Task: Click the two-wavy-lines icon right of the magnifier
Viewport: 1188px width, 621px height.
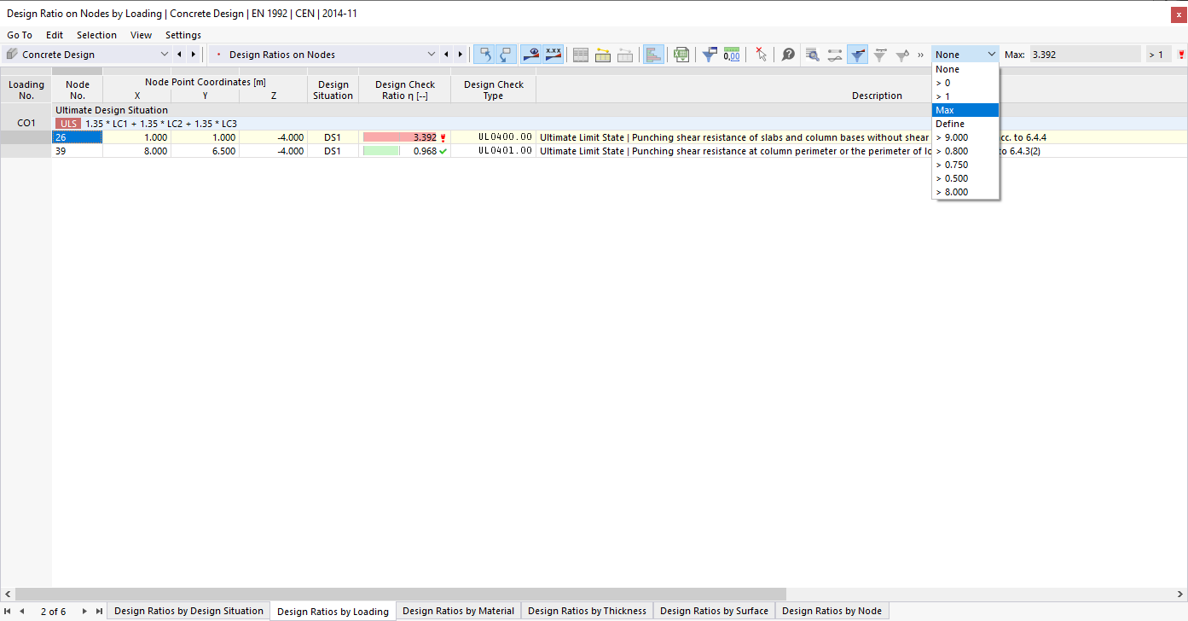Action: [x=835, y=55]
